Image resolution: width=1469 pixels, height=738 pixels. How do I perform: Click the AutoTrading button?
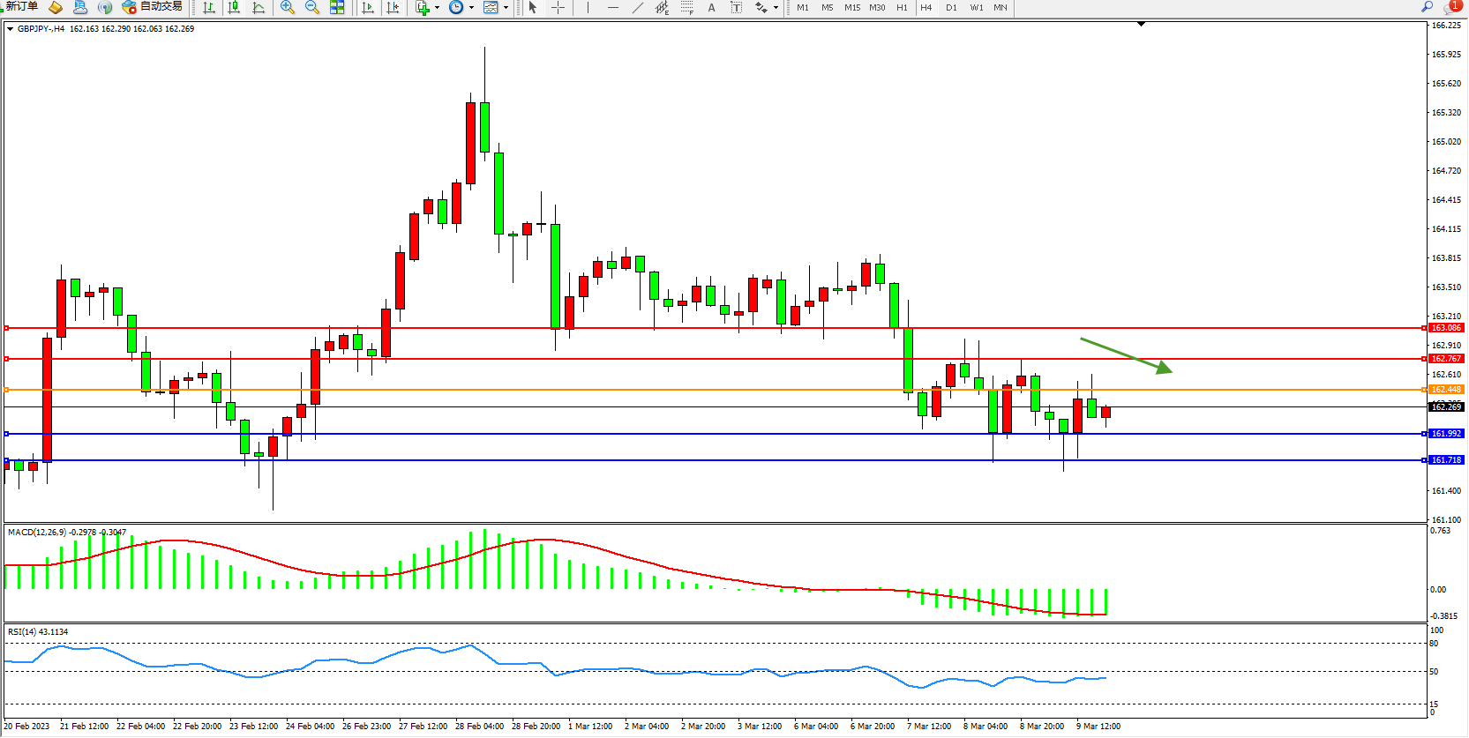pyautogui.click(x=153, y=7)
